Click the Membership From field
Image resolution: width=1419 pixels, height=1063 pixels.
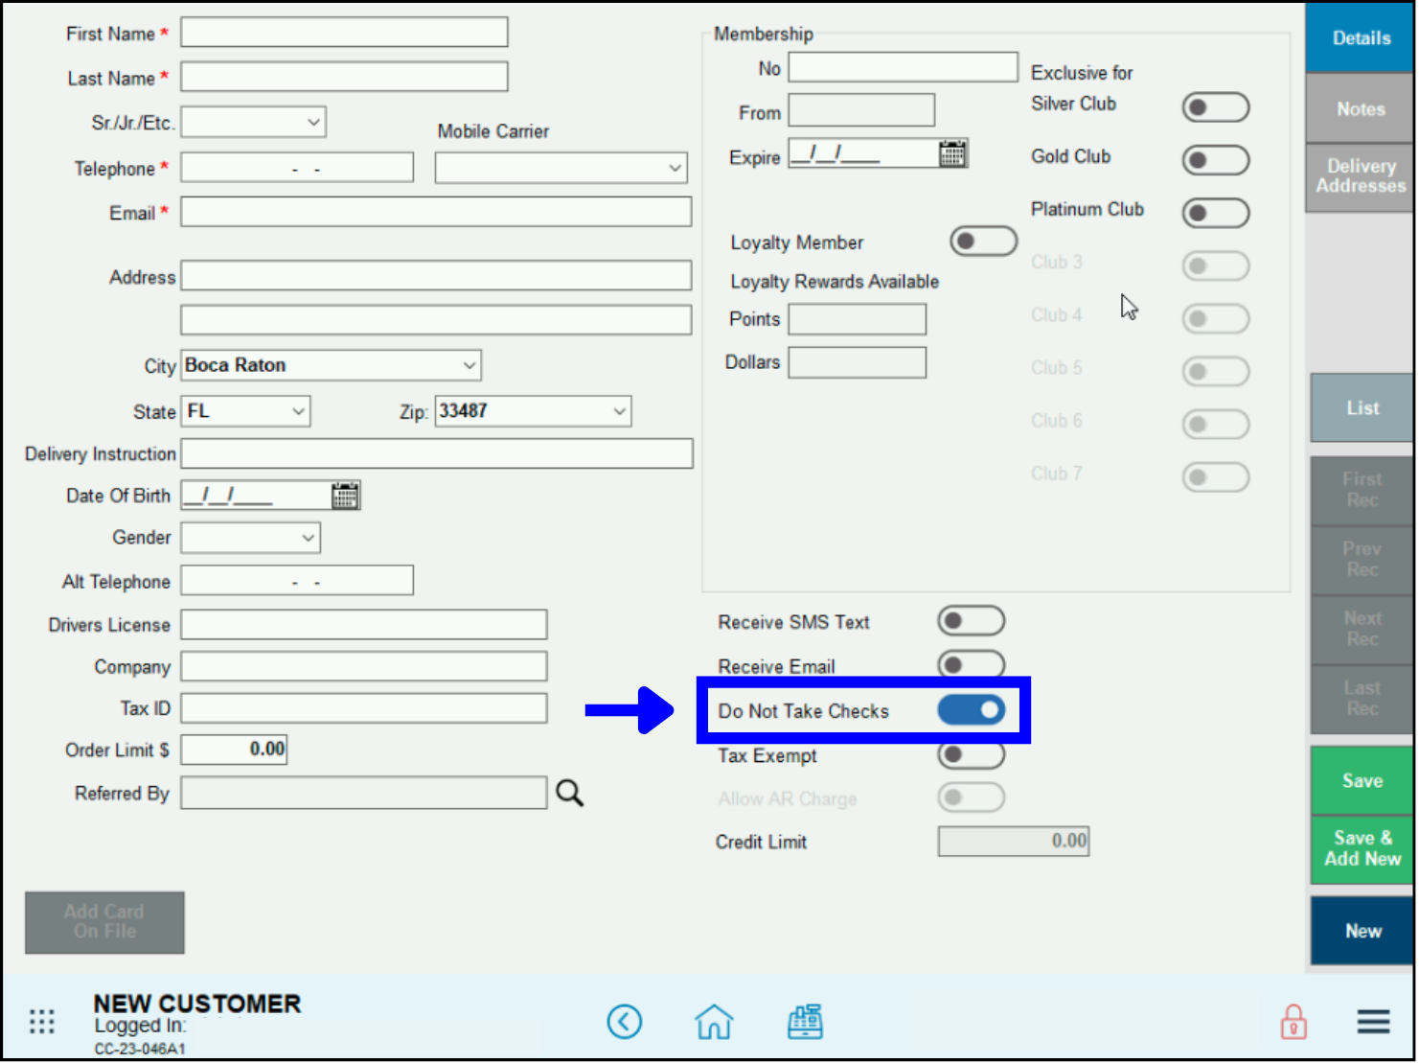pyautogui.click(x=861, y=110)
